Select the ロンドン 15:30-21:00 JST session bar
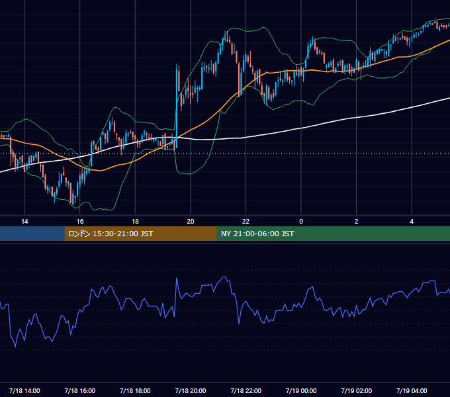Screen dimensions: 450x397 click(140, 234)
